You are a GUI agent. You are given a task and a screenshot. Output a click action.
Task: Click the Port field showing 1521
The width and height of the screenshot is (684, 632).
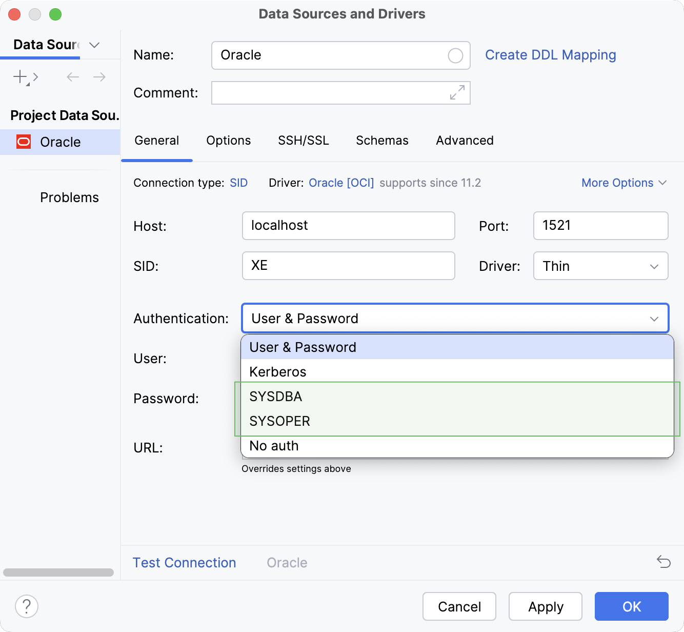tap(601, 226)
